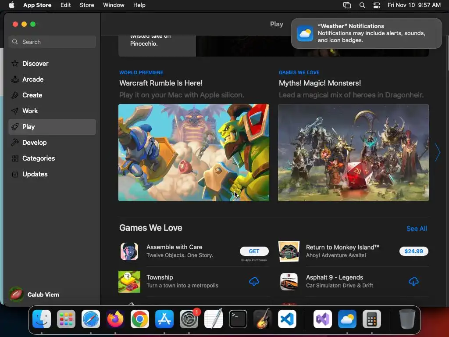Click the page scrollbar on right edge
Image resolution: width=449 pixels, height=337 pixels.
pos(447,53)
